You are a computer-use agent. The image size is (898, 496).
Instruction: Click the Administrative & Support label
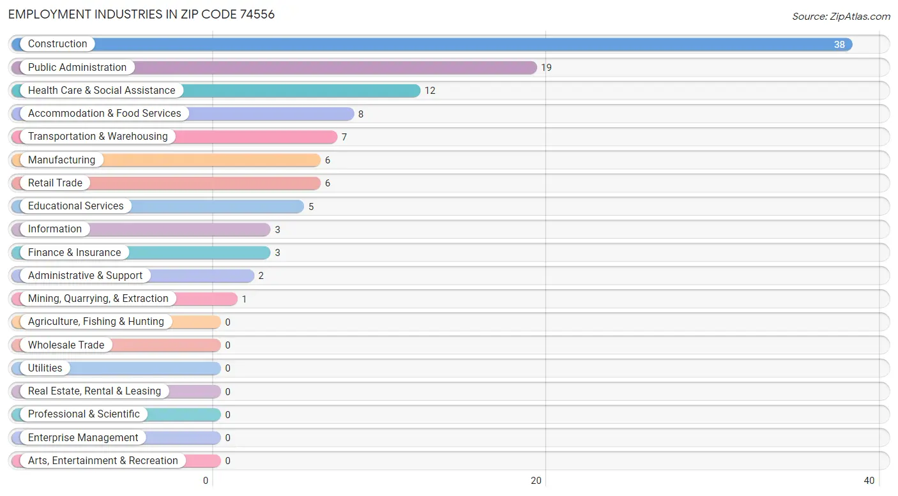[x=86, y=275]
